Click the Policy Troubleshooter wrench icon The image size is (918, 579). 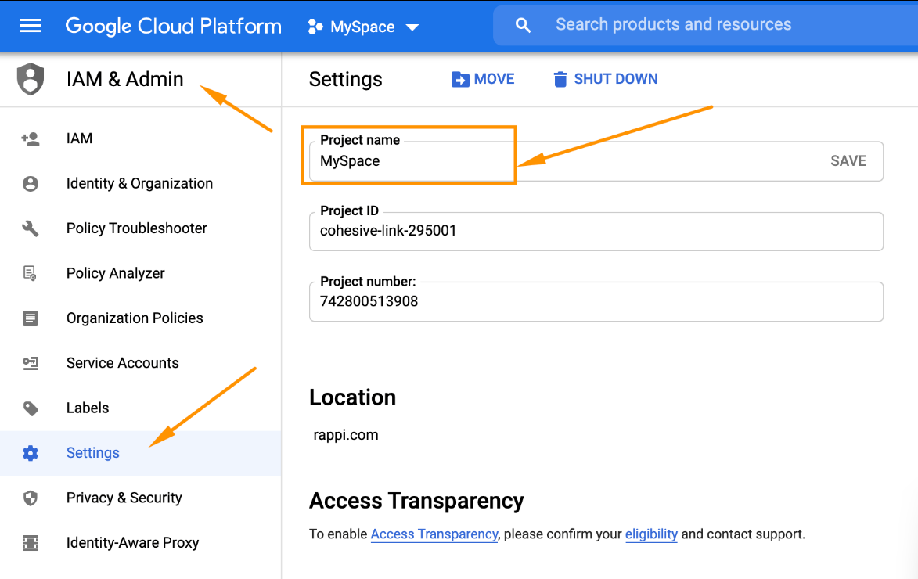(31, 228)
